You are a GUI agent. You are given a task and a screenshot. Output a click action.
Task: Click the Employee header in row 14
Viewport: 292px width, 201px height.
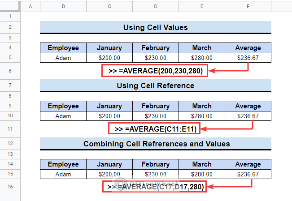pos(63,164)
